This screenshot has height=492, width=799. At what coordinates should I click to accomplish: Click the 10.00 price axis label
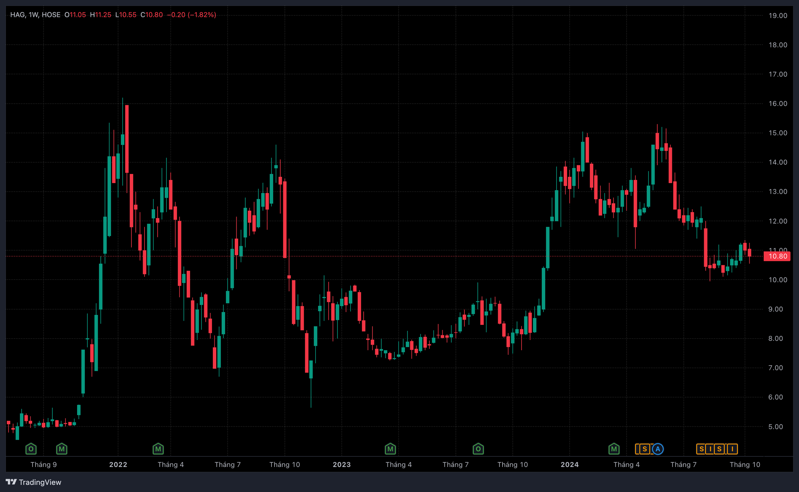(x=777, y=280)
